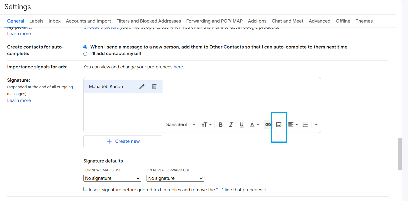Open the On Reply/Forward Use signature dropdown
The height and width of the screenshot is (201, 408).
click(175, 178)
